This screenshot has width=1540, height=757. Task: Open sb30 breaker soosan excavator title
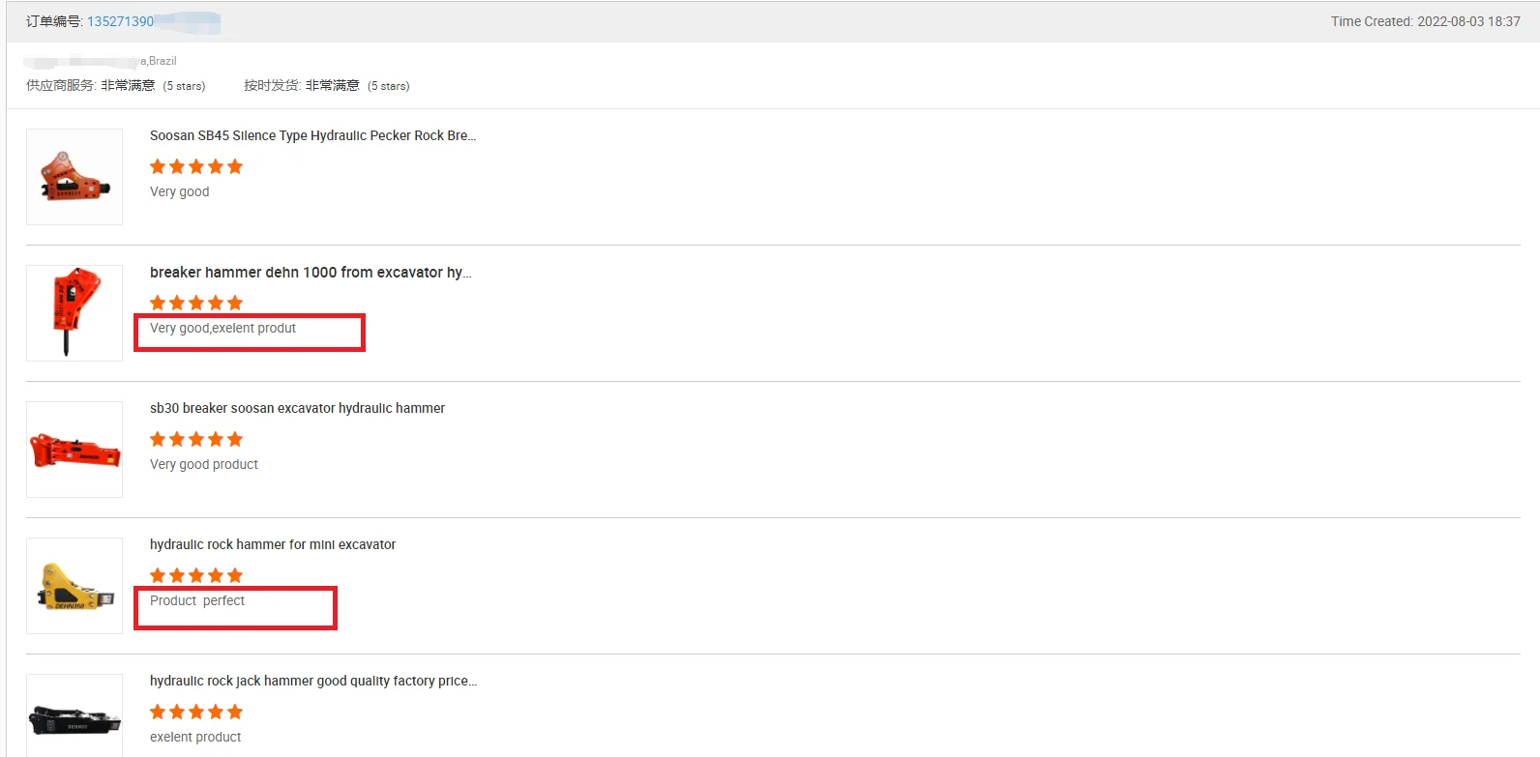297,408
